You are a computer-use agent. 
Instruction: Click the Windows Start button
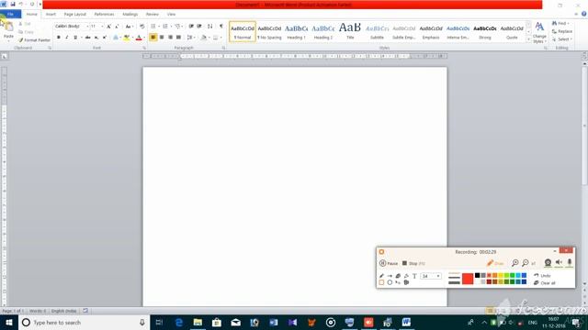pyautogui.click(x=9, y=322)
